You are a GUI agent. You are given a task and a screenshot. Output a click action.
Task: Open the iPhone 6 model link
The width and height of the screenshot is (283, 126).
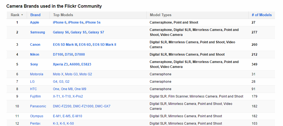click(x=60, y=22)
